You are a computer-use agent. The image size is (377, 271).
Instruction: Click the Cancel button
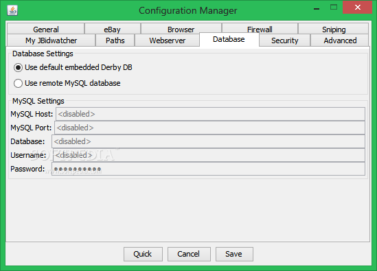pyautogui.click(x=189, y=254)
